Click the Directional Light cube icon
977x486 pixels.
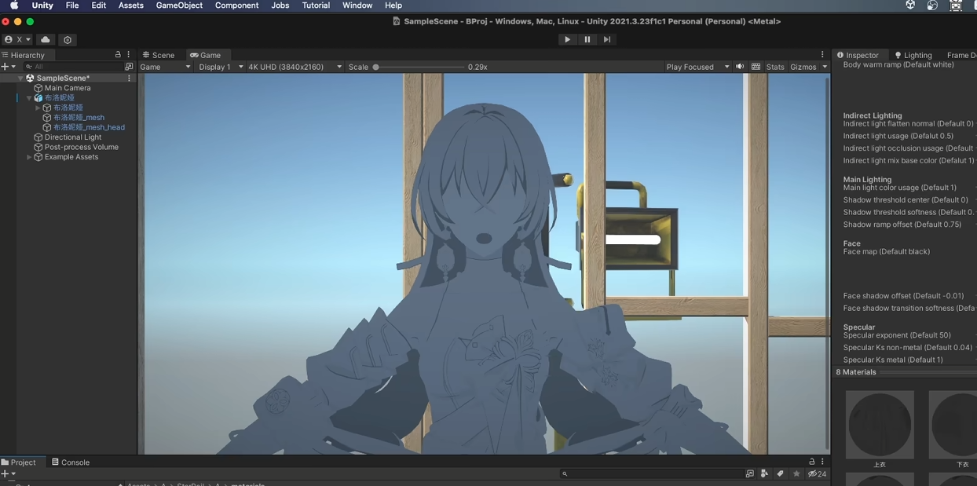[x=38, y=137]
